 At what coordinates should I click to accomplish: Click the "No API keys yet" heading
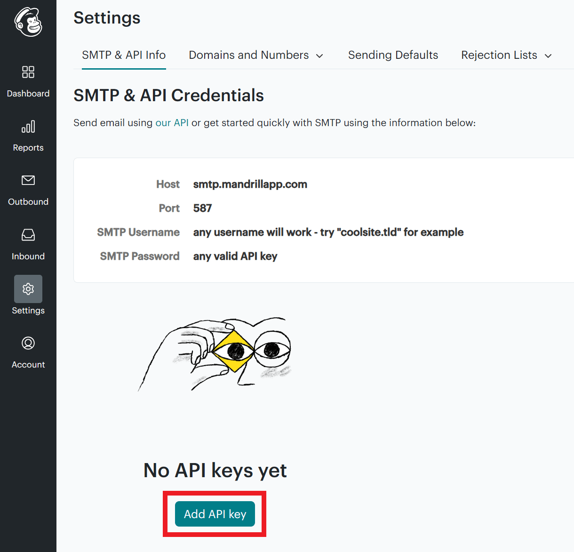point(215,470)
